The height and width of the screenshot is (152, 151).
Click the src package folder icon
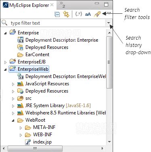20,98
